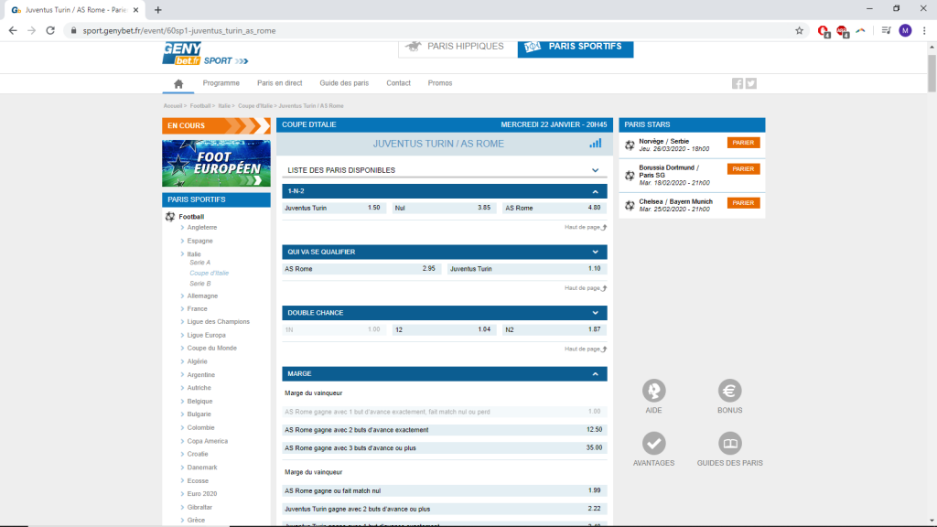Open Serie A link in sidebar

(200, 263)
